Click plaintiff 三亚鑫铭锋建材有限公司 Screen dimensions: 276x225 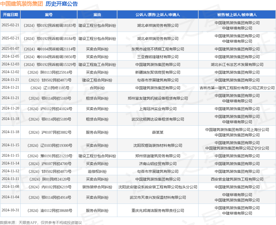click(x=158, y=57)
